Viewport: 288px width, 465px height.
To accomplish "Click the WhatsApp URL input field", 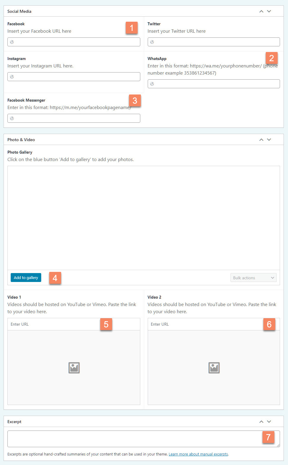I will pyautogui.click(x=214, y=84).
